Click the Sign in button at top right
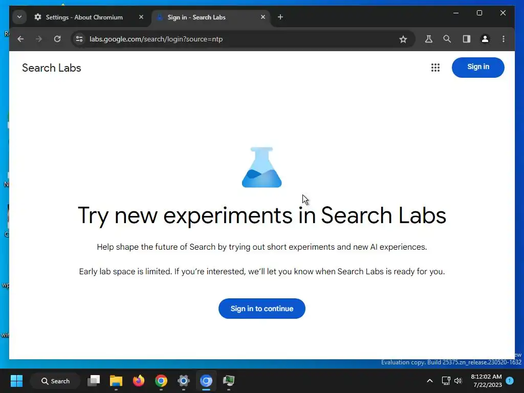Viewport: 524px width, 393px height. tap(478, 67)
